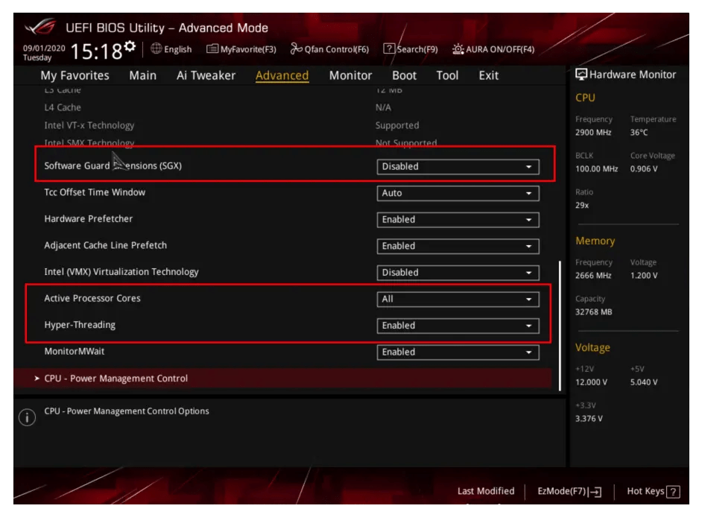
Task: Click the globe language icon
Action: click(156, 48)
